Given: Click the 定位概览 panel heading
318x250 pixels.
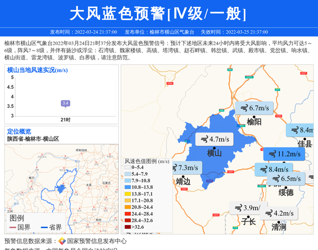Looking at the screenshot, I should pos(19,132).
